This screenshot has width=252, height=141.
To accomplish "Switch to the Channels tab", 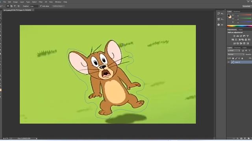I will click(x=237, y=48).
